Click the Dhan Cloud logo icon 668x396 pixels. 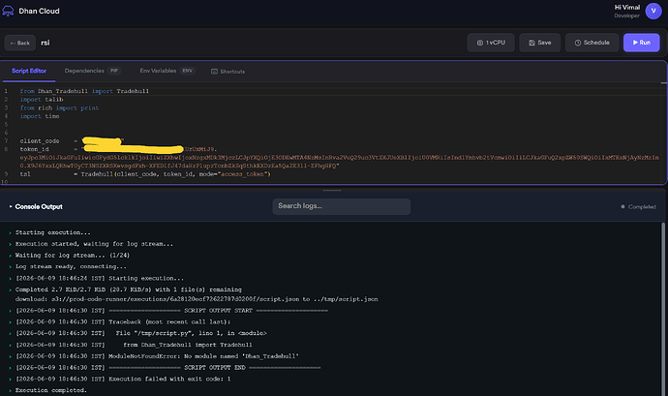tap(8, 11)
